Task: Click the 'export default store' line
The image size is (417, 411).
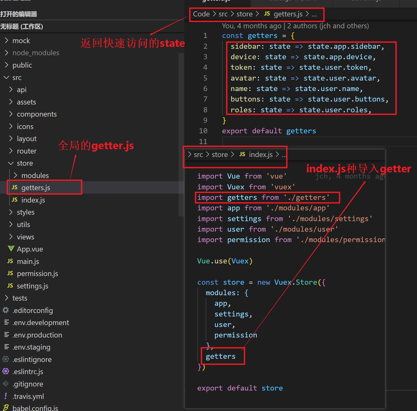Action: coord(240,388)
